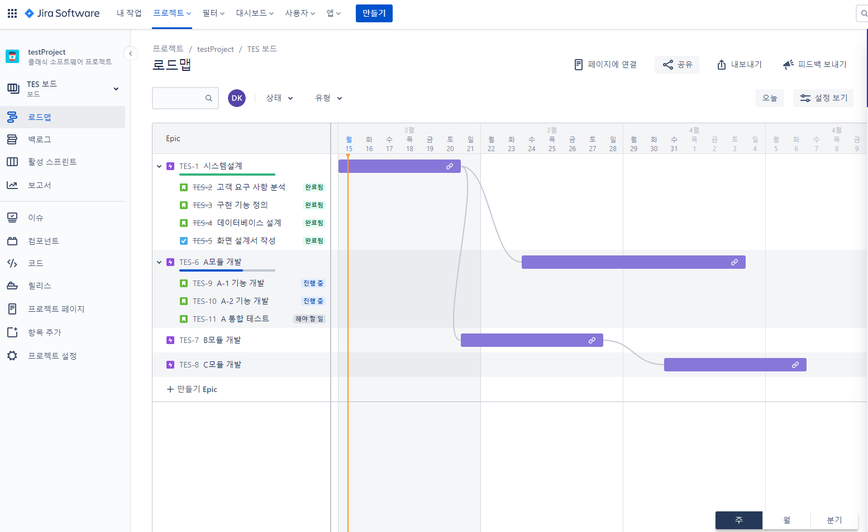Viewport: 868px width, 532px height.
Task: Open epic TES-8 C모듈 개발
Action: tap(210, 365)
